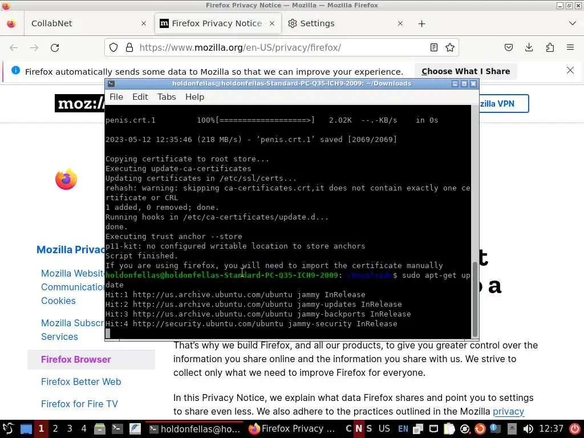Click the terminal window vertical scrollbar
Image resolution: width=584 pixels, height=438 pixels.
pos(474,299)
